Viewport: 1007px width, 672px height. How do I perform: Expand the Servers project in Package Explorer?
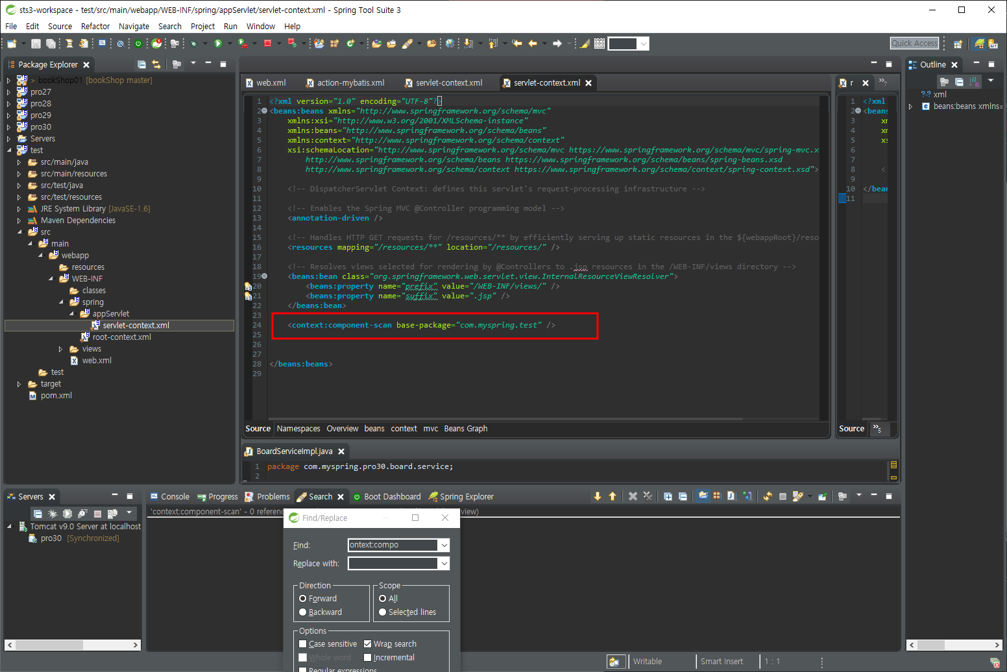point(9,139)
